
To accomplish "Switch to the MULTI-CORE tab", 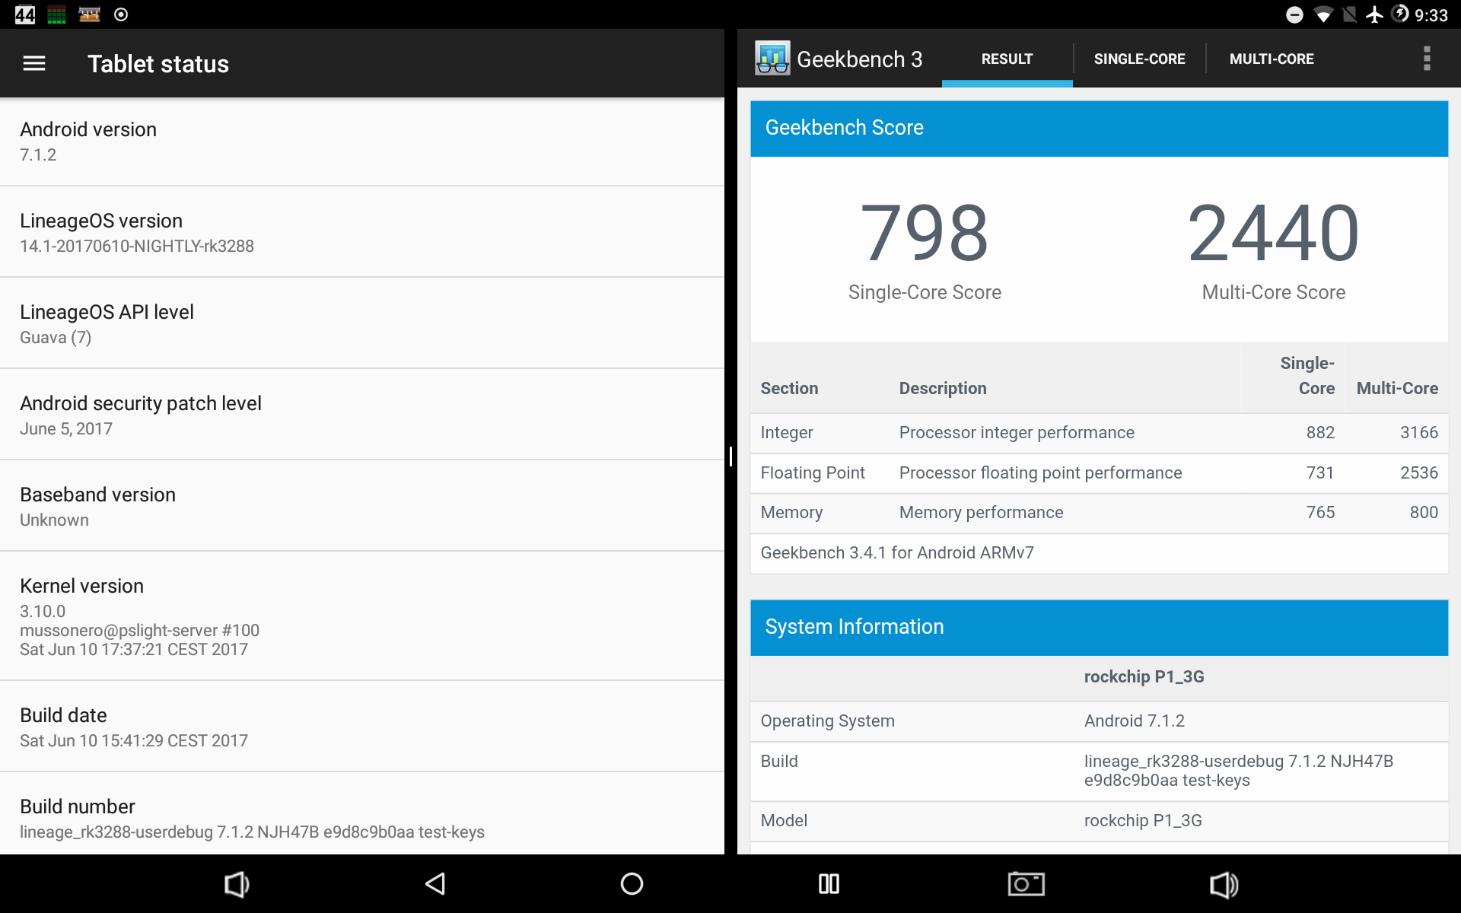I will 1272,59.
